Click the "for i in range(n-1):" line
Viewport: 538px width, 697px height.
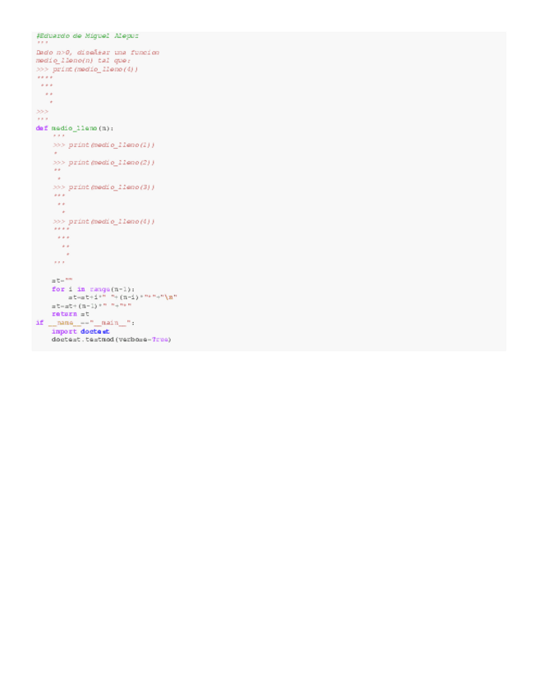point(93,289)
